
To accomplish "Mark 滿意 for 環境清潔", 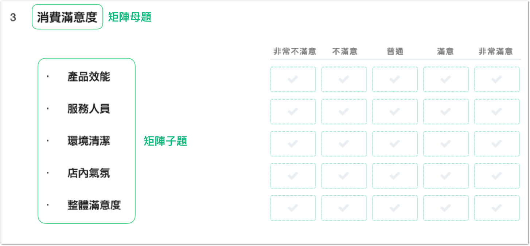I will pos(446,143).
